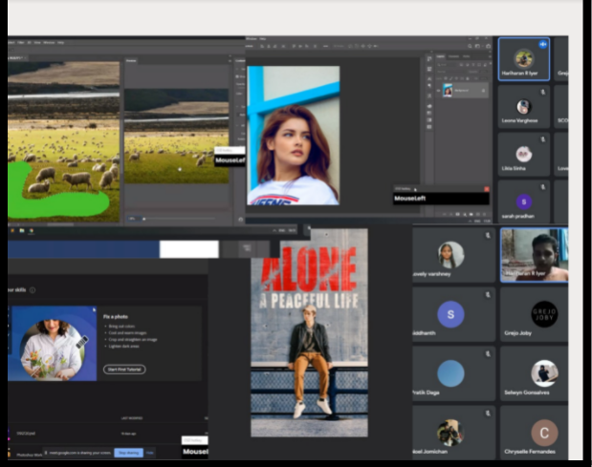Viewport: 592px width, 467px height.
Task: Click muted mic icon on Noel Jomichan's tile
Action: coord(488,414)
